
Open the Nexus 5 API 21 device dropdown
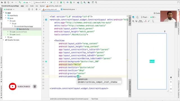click(x=41, y=3)
